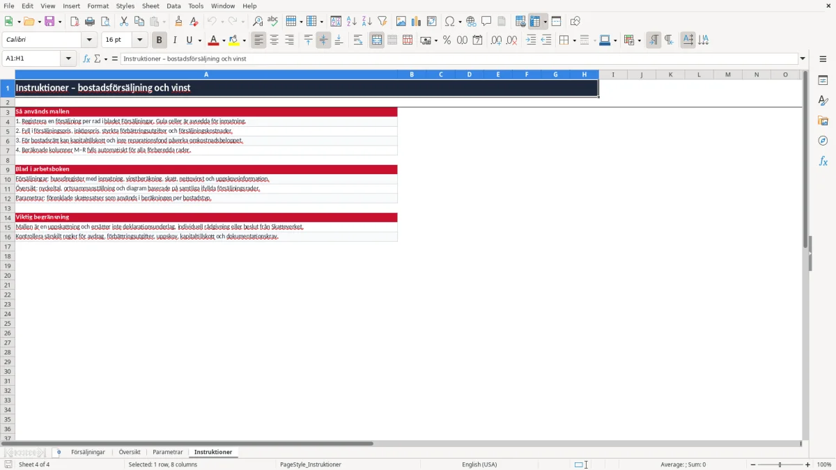Open the font color palette dropdown arrow
836x470 pixels.
click(x=224, y=40)
